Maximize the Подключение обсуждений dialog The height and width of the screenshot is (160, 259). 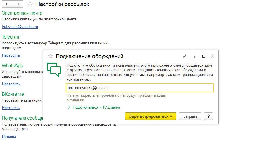204,56
